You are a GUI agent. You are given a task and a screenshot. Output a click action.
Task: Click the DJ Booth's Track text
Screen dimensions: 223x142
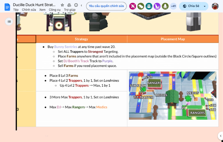click(76, 61)
